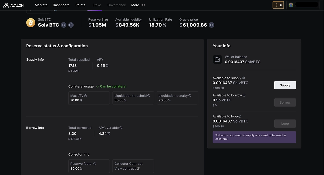Click variable borrow APY 4.24%
324x175 pixels.
click(x=104, y=134)
